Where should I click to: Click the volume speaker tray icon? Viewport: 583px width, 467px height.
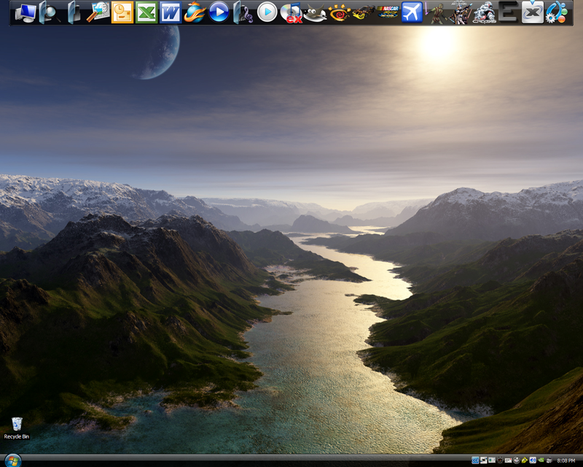[x=533, y=460]
